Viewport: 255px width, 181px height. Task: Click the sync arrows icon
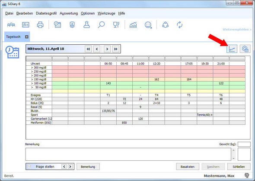pyautogui.click(x=179, y=25)
